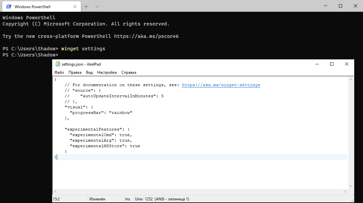
Task: Click the AkelPad settings.json title bar icon
Action: pos(58,64)
